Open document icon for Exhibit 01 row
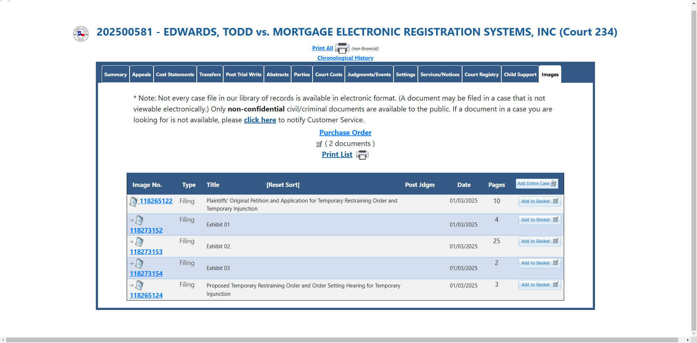Viewport: 697px width, 343px height. click(139, 220)
